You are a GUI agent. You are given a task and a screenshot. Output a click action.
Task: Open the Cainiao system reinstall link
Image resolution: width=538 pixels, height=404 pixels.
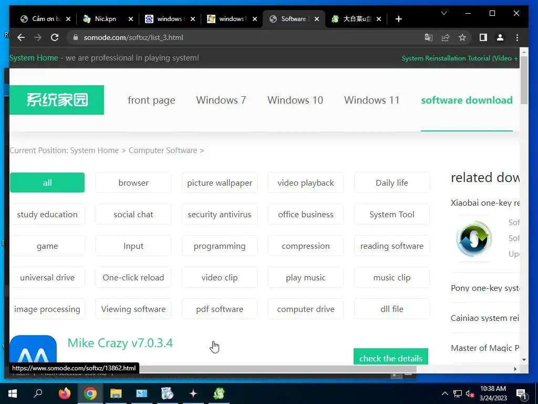click(485, 318)
